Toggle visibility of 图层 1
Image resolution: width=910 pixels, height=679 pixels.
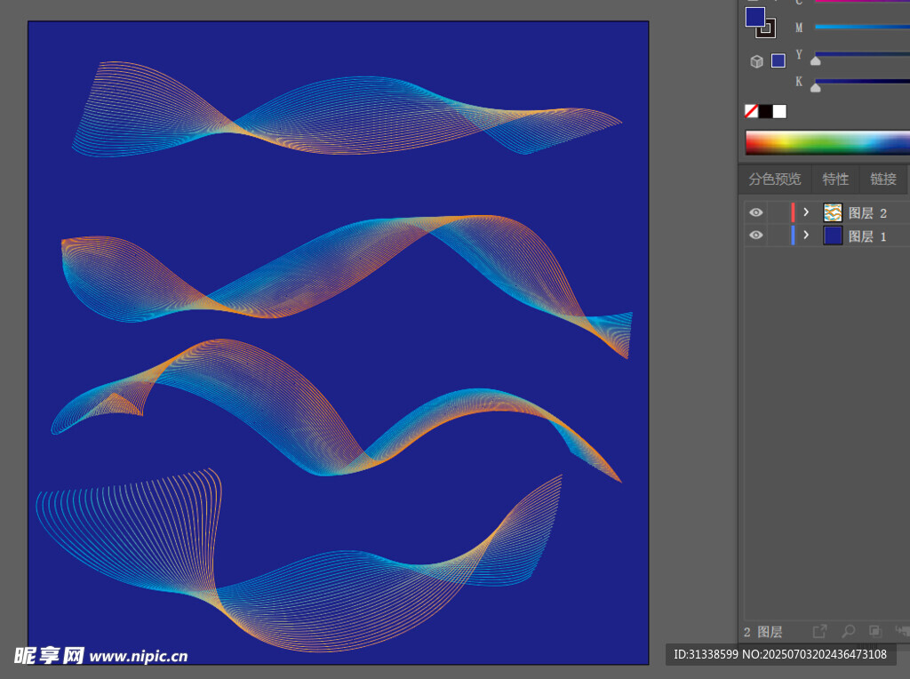[755, 236]
